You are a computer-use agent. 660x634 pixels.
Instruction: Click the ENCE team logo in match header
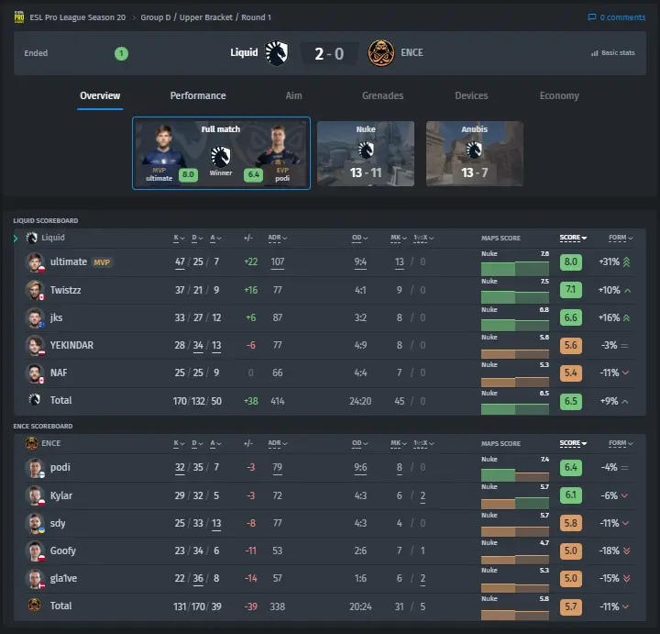pos(381,53)
